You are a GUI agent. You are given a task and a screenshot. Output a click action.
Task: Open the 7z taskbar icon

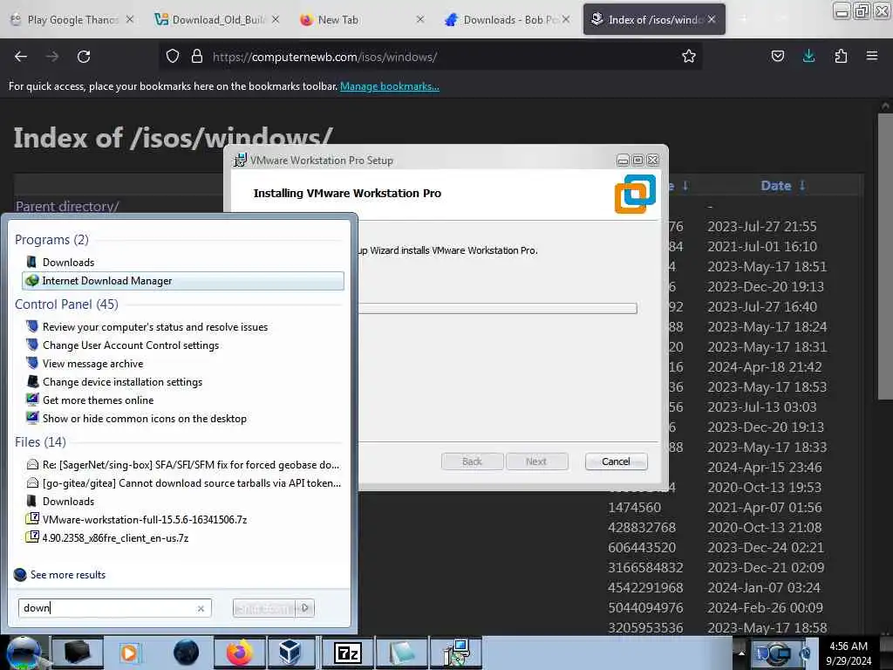pyautogui.click(x=347, y=653)
